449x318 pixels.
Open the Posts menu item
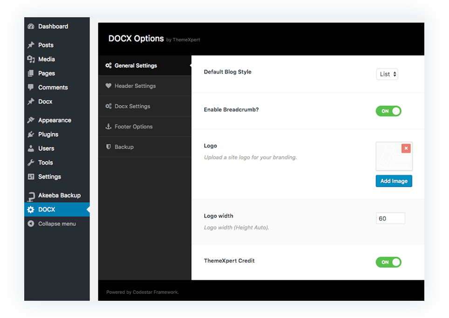57,45
